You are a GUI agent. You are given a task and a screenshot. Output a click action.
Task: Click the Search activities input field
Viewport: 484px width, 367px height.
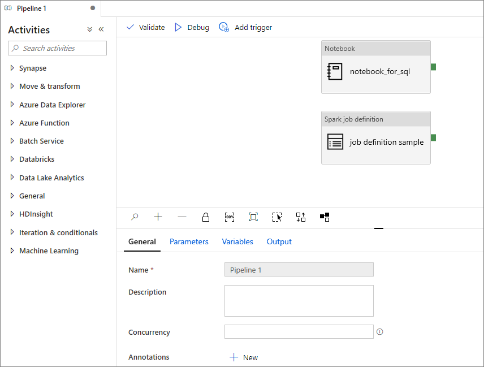pyautogui.click(x=58, y=48)
